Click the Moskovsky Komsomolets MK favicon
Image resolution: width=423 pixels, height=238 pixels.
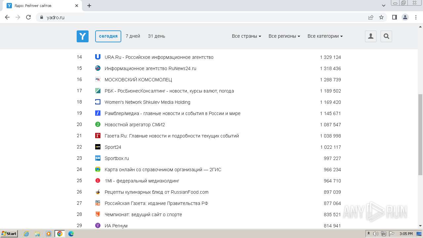pos(98,79)
